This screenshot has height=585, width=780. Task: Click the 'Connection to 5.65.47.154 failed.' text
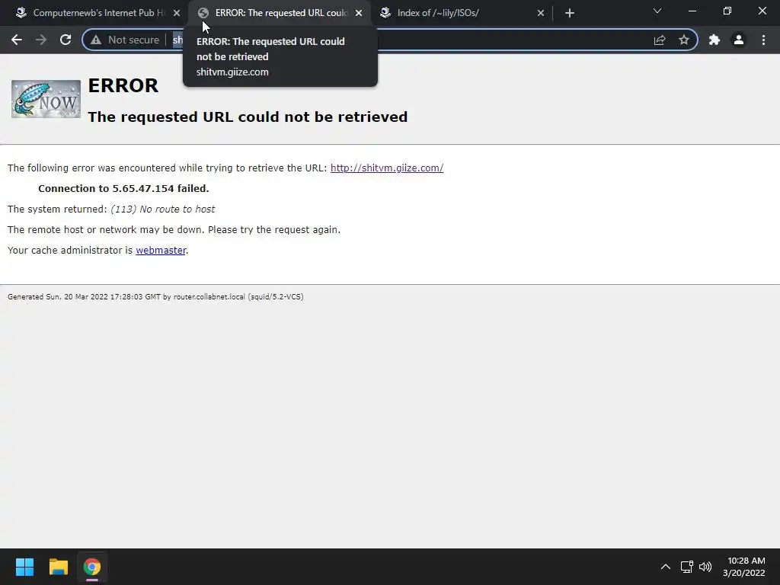[x=123, y=189]
